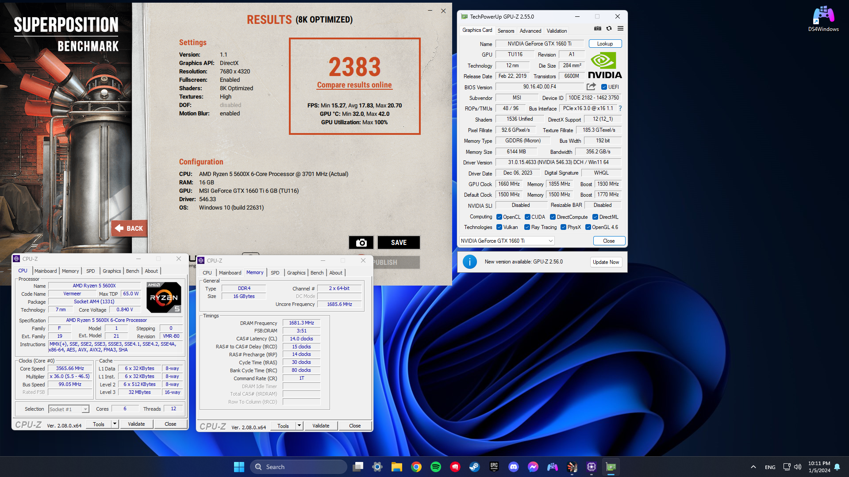Open GPU-Z taskbar icon
849x477 pixels.
(x=611, y=467)
